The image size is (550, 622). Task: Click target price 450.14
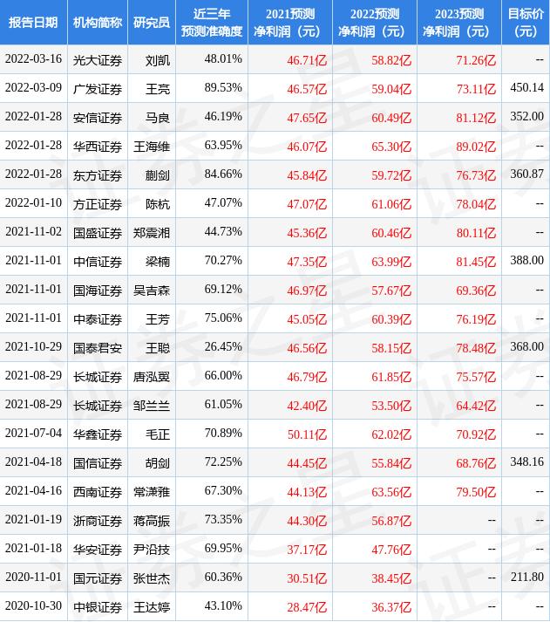click(527, 87)
